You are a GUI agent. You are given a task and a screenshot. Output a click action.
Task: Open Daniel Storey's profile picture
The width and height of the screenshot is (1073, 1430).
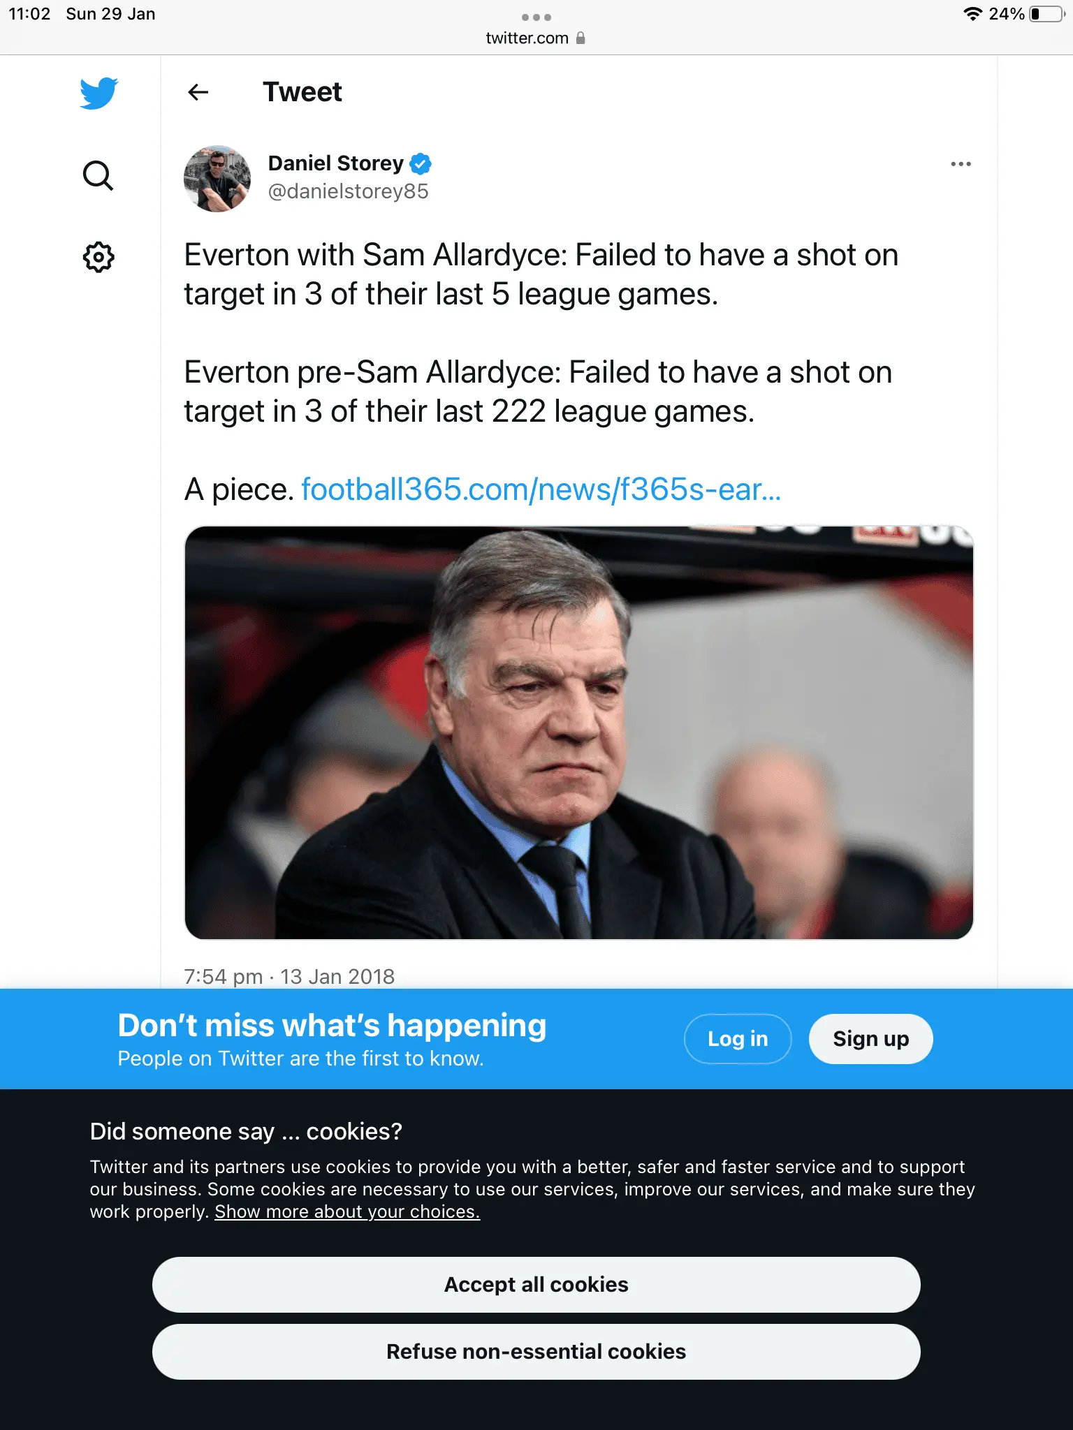pyautogui.click(x=217, y=178)
